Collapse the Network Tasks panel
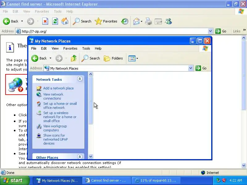This screenshot has width=247, height=185. click(x=80, y=79)
